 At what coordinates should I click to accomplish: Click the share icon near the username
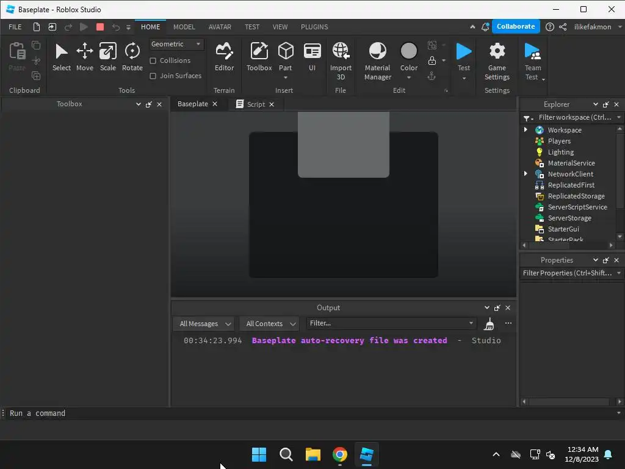(x=563, y=27)
